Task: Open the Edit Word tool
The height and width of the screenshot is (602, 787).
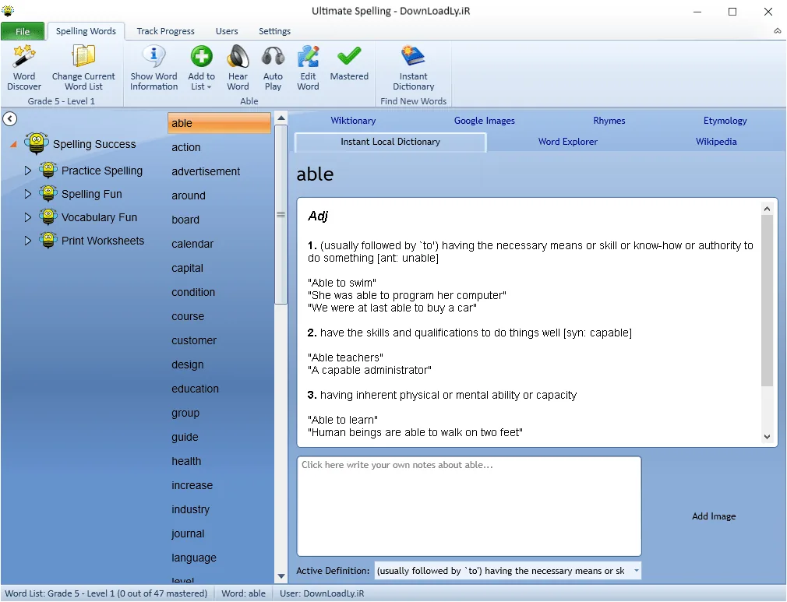Action: (308, 68)
